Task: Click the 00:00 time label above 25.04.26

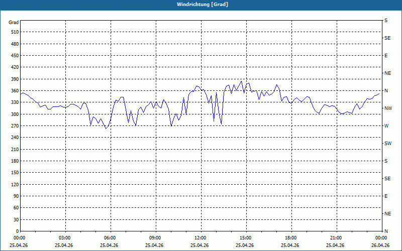Action: pos(20,238)
